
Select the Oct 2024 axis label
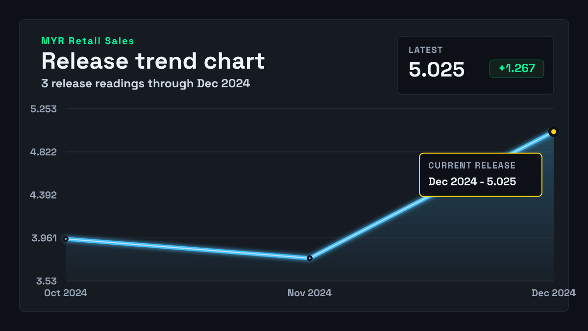tap(66, 293)
